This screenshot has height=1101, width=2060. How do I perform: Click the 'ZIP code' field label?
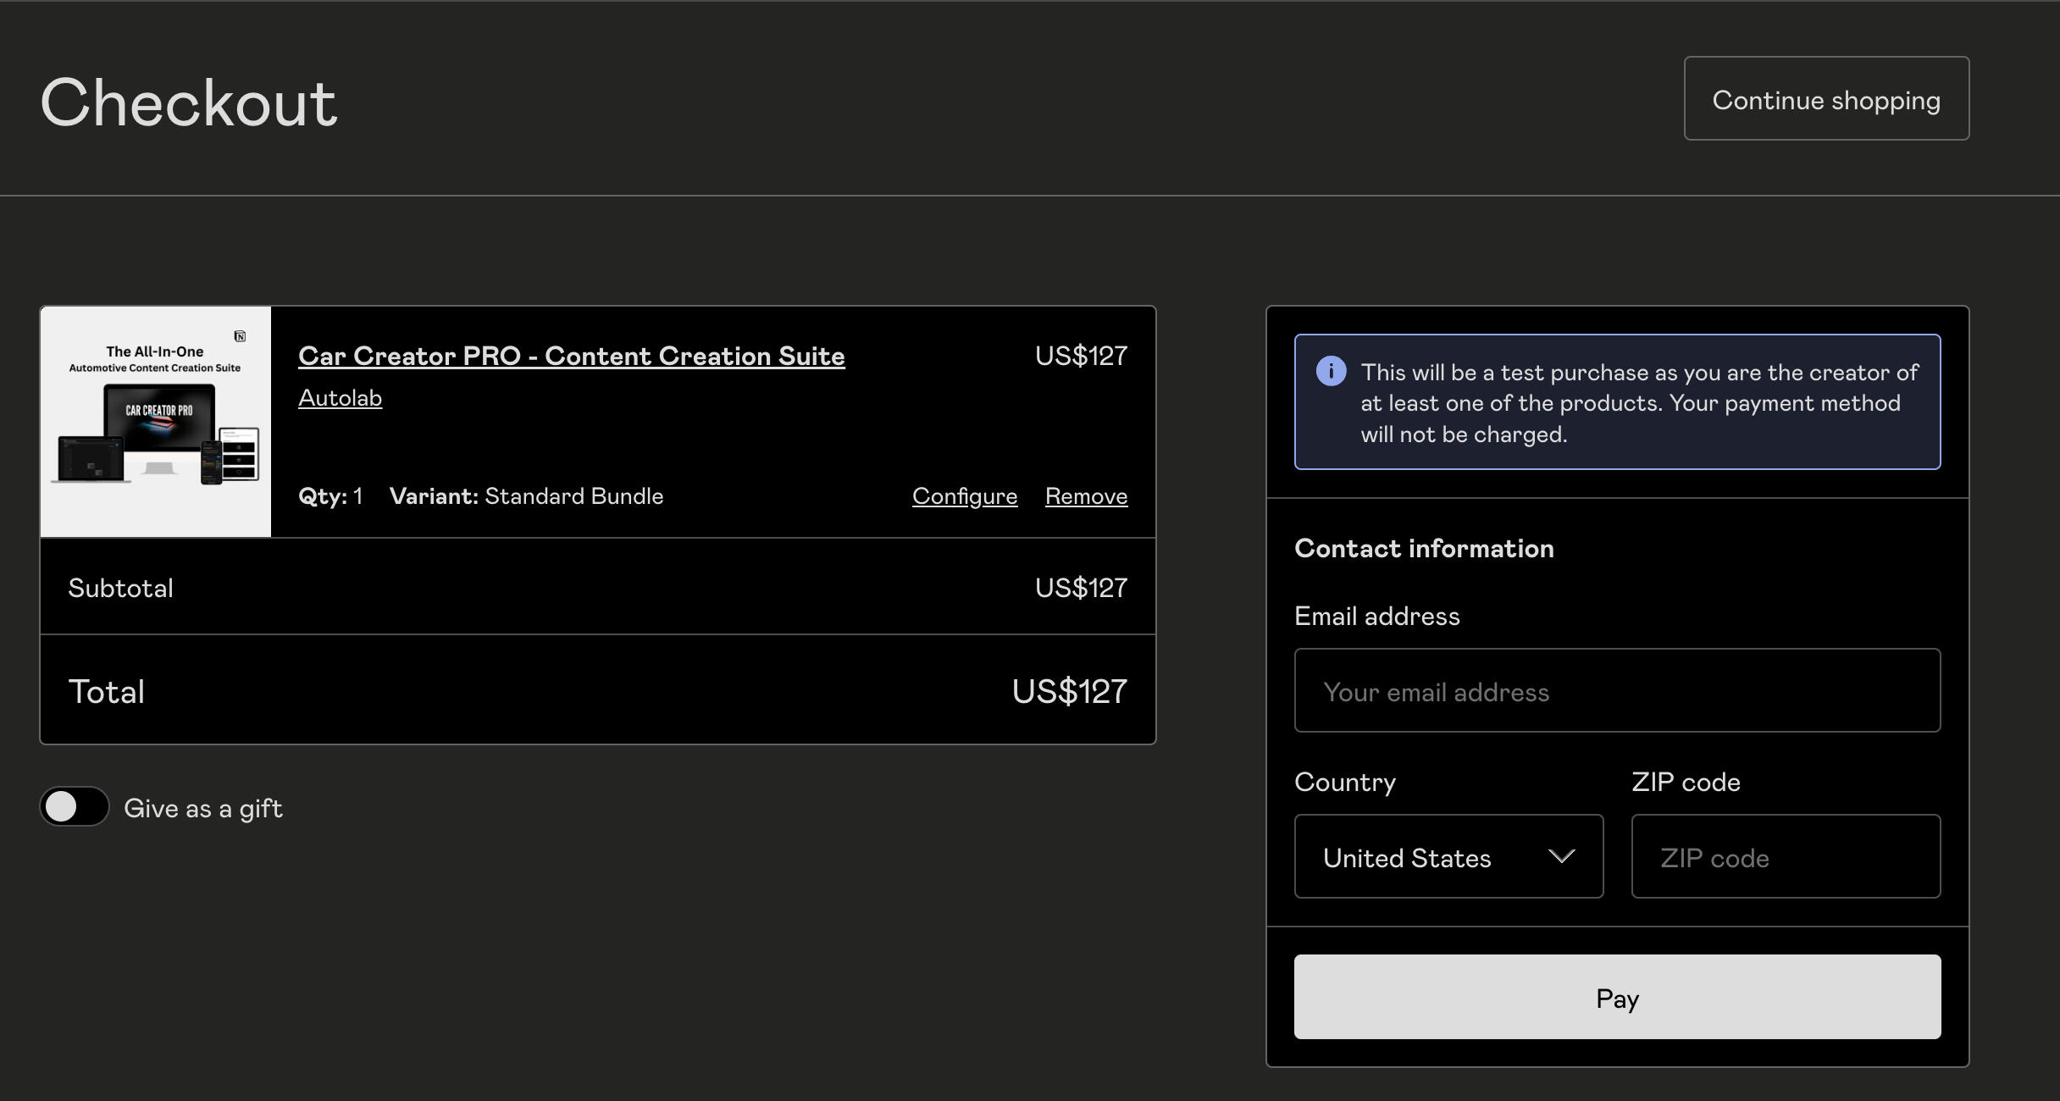[1685, 783]
